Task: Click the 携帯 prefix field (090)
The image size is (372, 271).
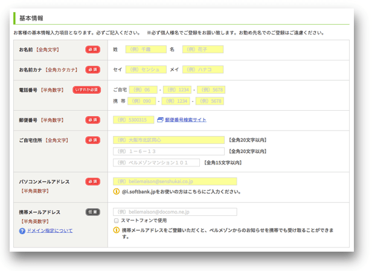Action: (142, 101)
